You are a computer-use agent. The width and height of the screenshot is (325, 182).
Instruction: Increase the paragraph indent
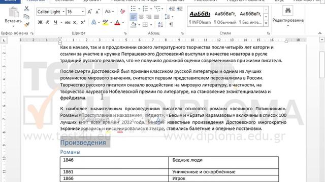(x=180, y=9)
